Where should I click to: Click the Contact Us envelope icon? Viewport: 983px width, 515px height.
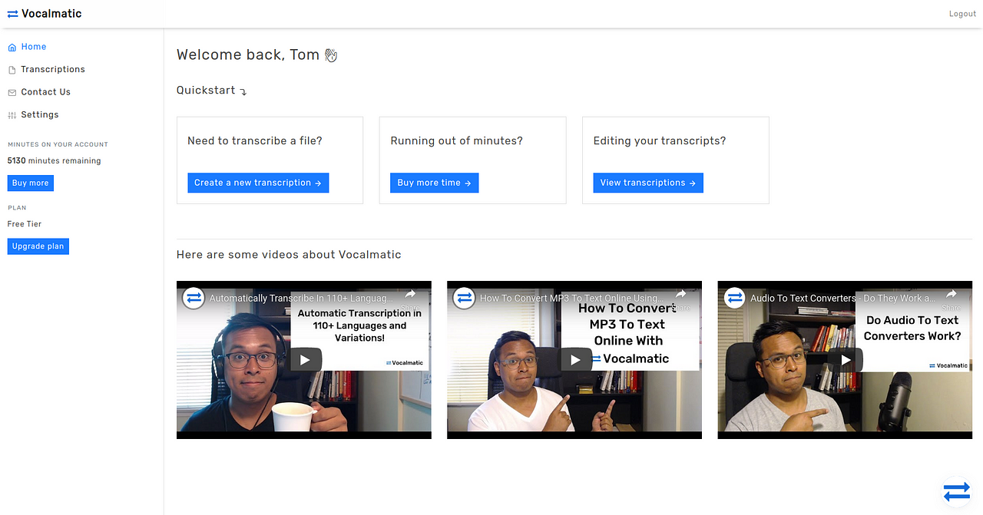(x=12, y=92)
